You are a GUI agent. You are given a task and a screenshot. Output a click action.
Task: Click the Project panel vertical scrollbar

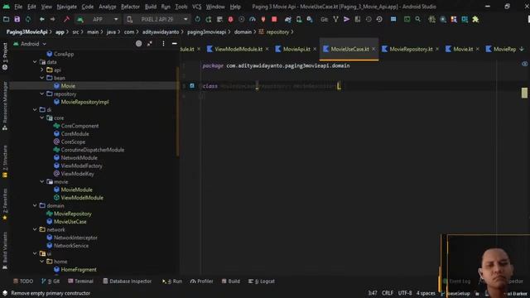click(x=178, y=112)
